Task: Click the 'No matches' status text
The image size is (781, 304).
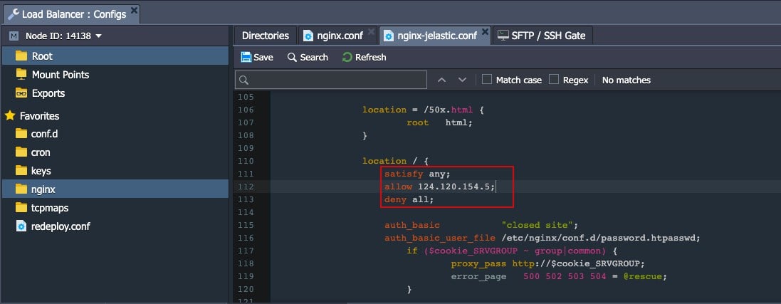Action: coord(626,80)
